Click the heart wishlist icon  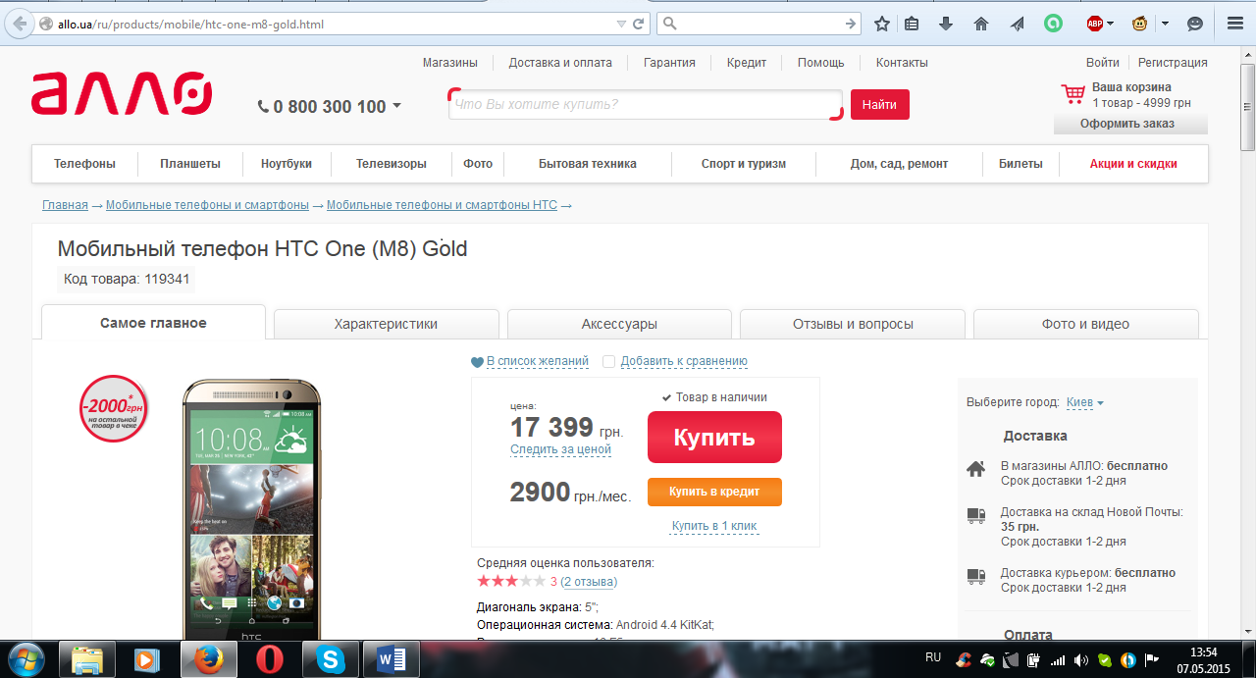point(477,362)
